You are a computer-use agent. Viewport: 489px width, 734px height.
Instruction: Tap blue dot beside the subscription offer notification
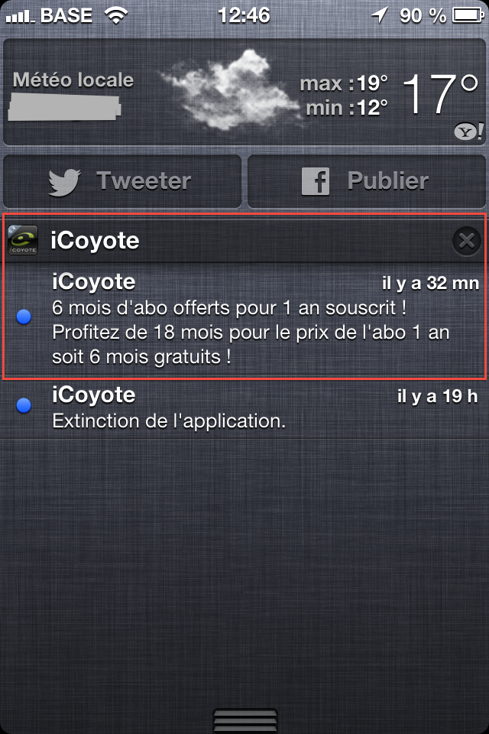pos(24,317)
